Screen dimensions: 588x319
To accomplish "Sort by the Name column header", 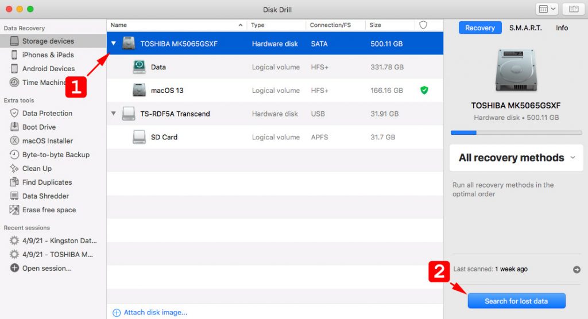I will [177, 25].
